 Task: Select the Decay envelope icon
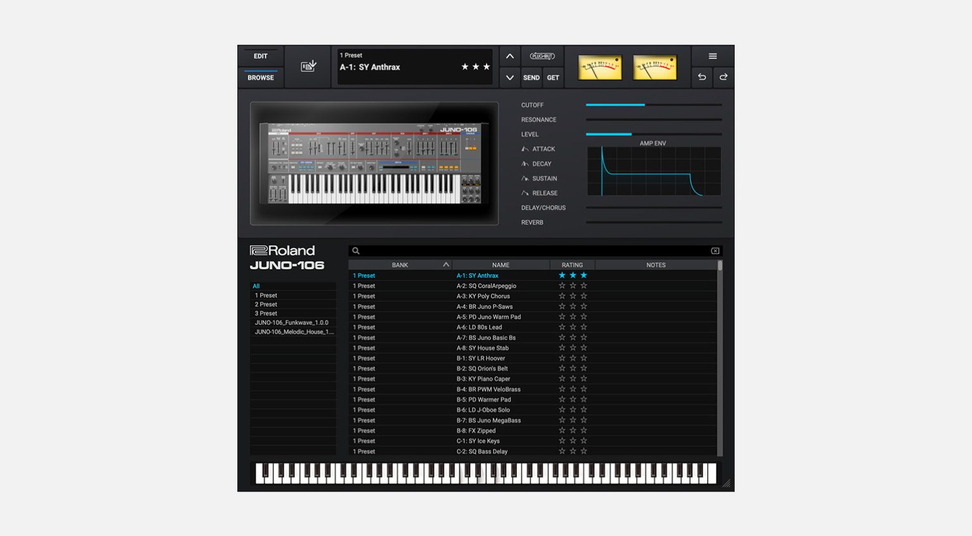pyautogui.click(x=526, y=163)
